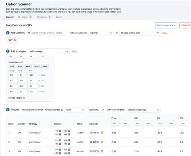Click the -1 PUT max delta field

pos(33,86)
